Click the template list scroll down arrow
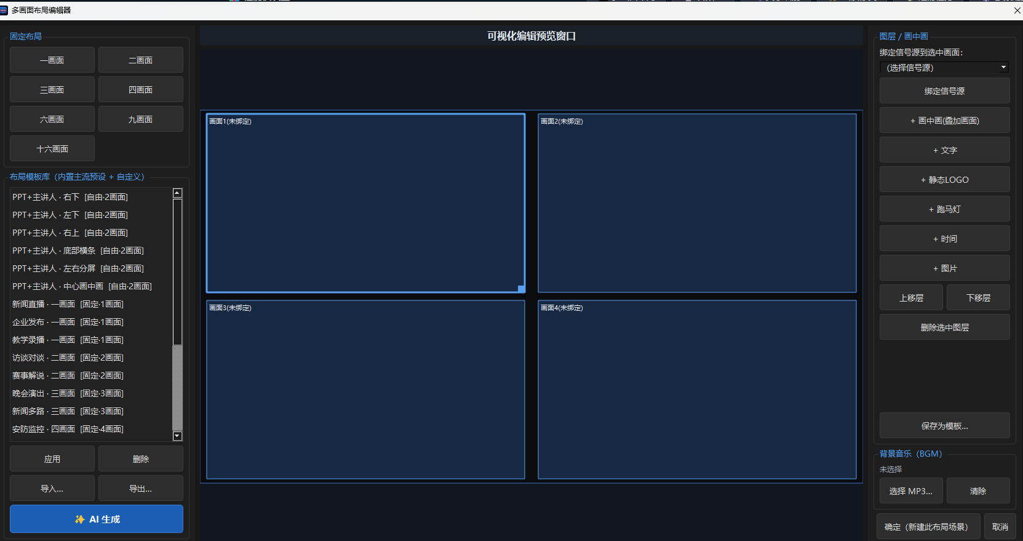 coord(177,436)
